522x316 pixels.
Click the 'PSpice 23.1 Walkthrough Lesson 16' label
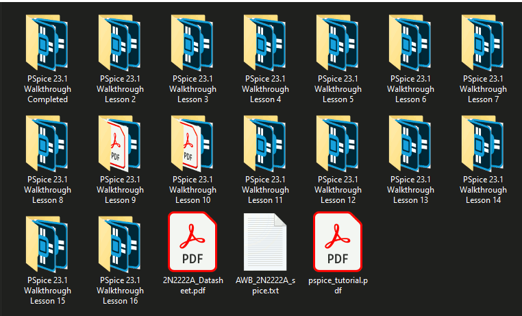click(x=120, y=291)
